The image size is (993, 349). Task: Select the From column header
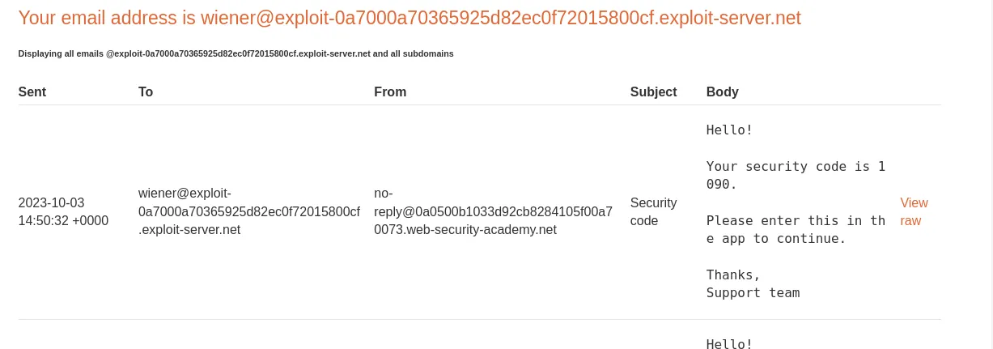(x=390, y=92)
